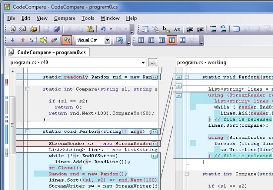The image size is (273, 190).
Task: Switch to the first pane layout icon
Action: [141, 40]
